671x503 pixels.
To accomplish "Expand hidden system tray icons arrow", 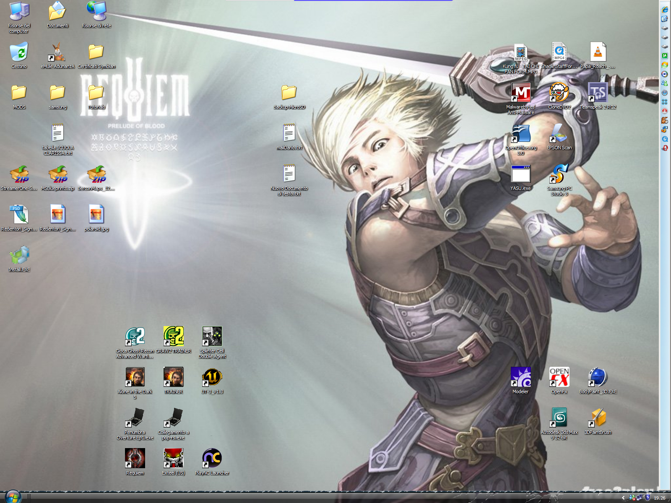I will pos(623,498).
